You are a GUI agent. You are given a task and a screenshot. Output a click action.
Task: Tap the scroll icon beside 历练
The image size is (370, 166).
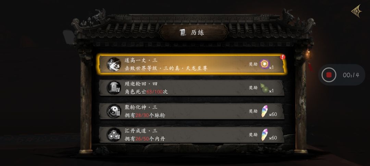183,33
